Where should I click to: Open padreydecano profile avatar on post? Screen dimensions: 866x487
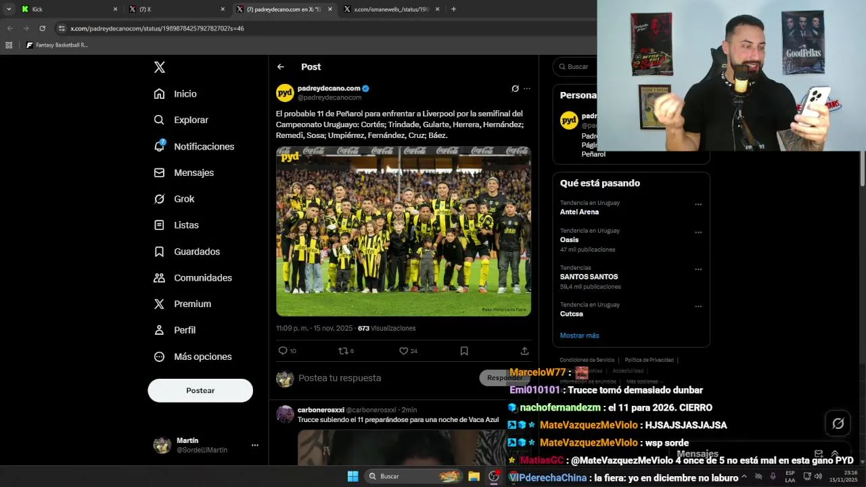[x=285, y=93]
